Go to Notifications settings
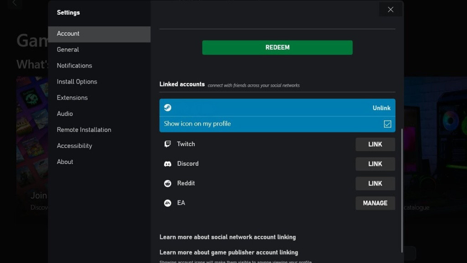The width and height of the screenshot is (467, 263). [x=74, y=66]
